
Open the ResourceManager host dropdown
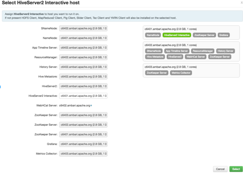click(83, 57)
